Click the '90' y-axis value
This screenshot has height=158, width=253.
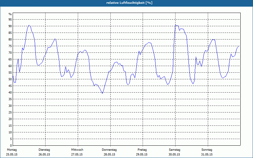pyautogui.click(x=10, y=26)
